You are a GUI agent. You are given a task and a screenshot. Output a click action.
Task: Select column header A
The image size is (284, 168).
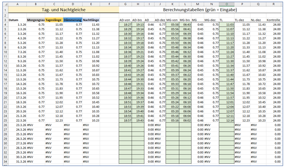tap(18, 4)
